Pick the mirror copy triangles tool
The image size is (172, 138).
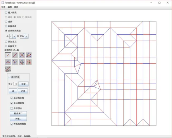pos(29,62)
